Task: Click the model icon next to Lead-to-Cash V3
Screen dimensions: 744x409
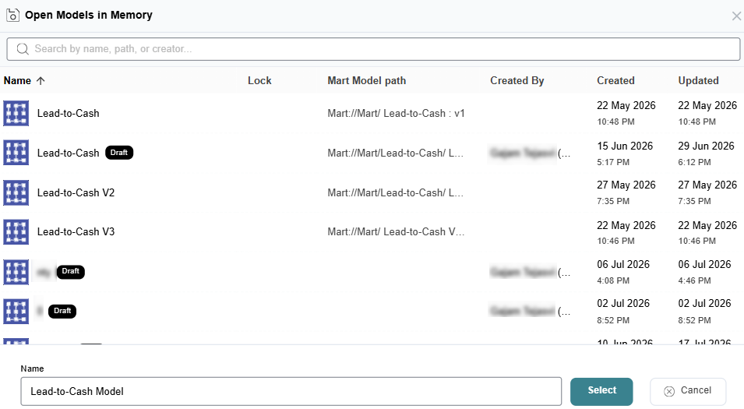Action: pyautogui.click(x=16, y=232)
